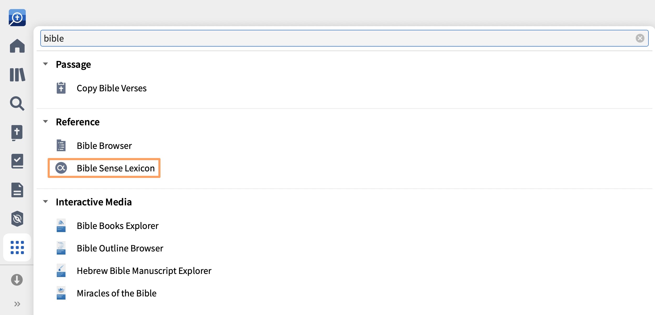Open the Library books icon

tap(17, 75)
